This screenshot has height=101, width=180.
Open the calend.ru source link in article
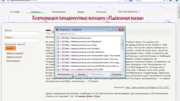click(147, 87)
